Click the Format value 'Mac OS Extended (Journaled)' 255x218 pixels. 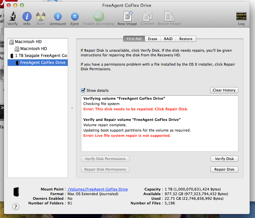tap(93, 194)
